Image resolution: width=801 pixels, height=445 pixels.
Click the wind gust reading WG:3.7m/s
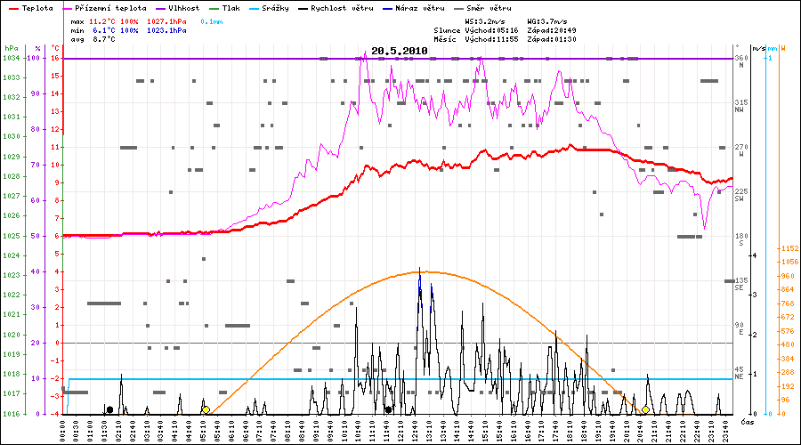547,22
